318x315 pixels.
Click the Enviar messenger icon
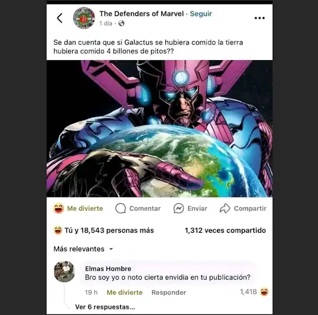tap(179, 208)
